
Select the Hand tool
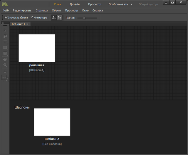[x=5, y=59]
